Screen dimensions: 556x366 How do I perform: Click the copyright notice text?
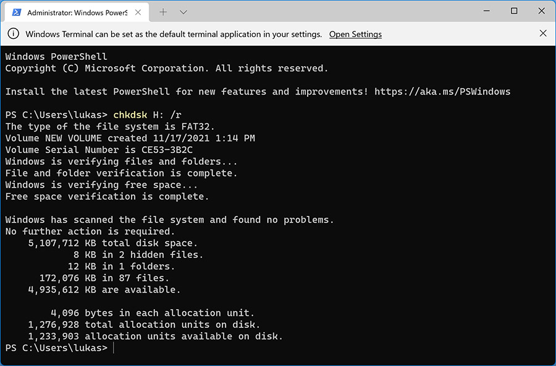167,68
